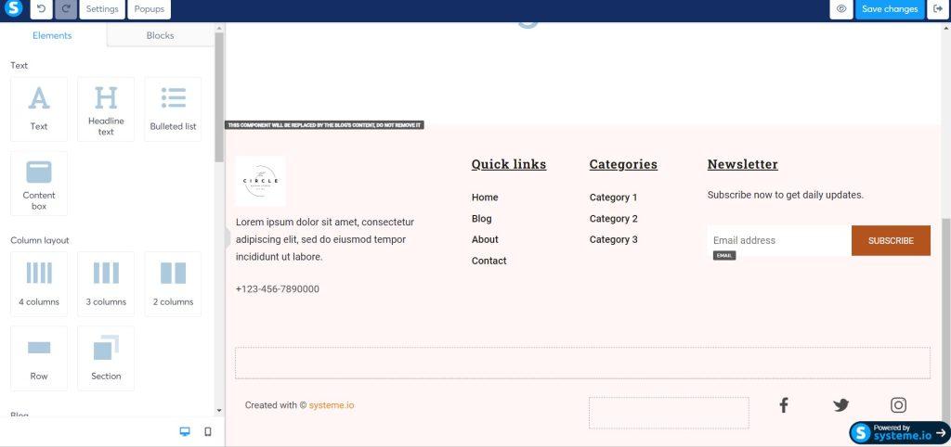951x447 pixels.
Task: Click the Blog quick link
Action: pos(482,219)
